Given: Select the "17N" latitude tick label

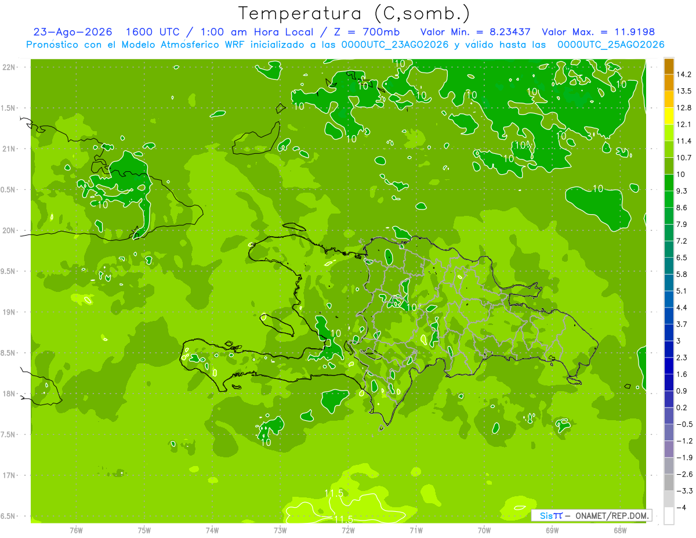Looking at the screenshot, I should coord(9,475).
